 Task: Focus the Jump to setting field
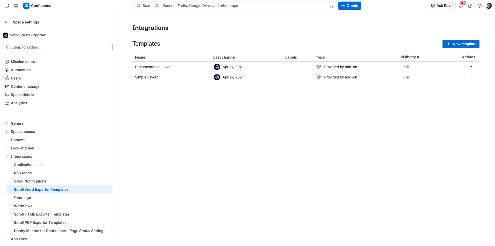(57, 47)
